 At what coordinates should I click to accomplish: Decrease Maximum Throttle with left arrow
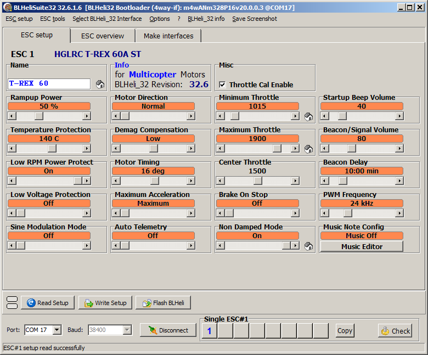220,149
